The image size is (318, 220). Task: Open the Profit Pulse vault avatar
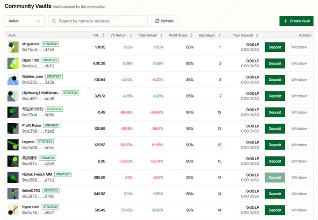13,128
